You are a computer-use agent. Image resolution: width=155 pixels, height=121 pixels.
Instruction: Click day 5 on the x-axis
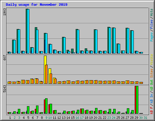(28, 118)
